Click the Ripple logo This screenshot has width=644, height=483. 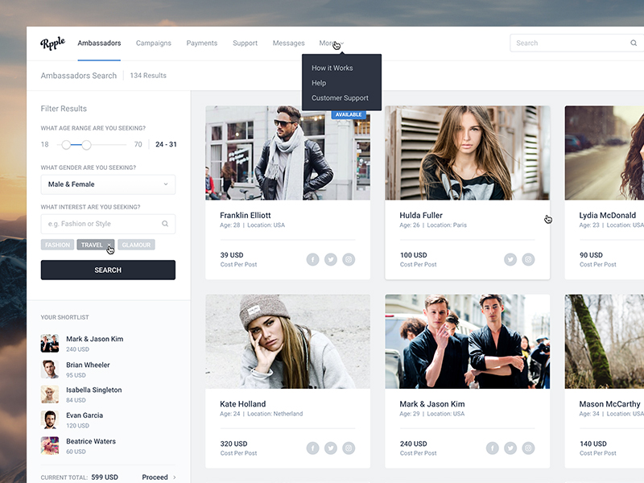(x=53, y=43)
